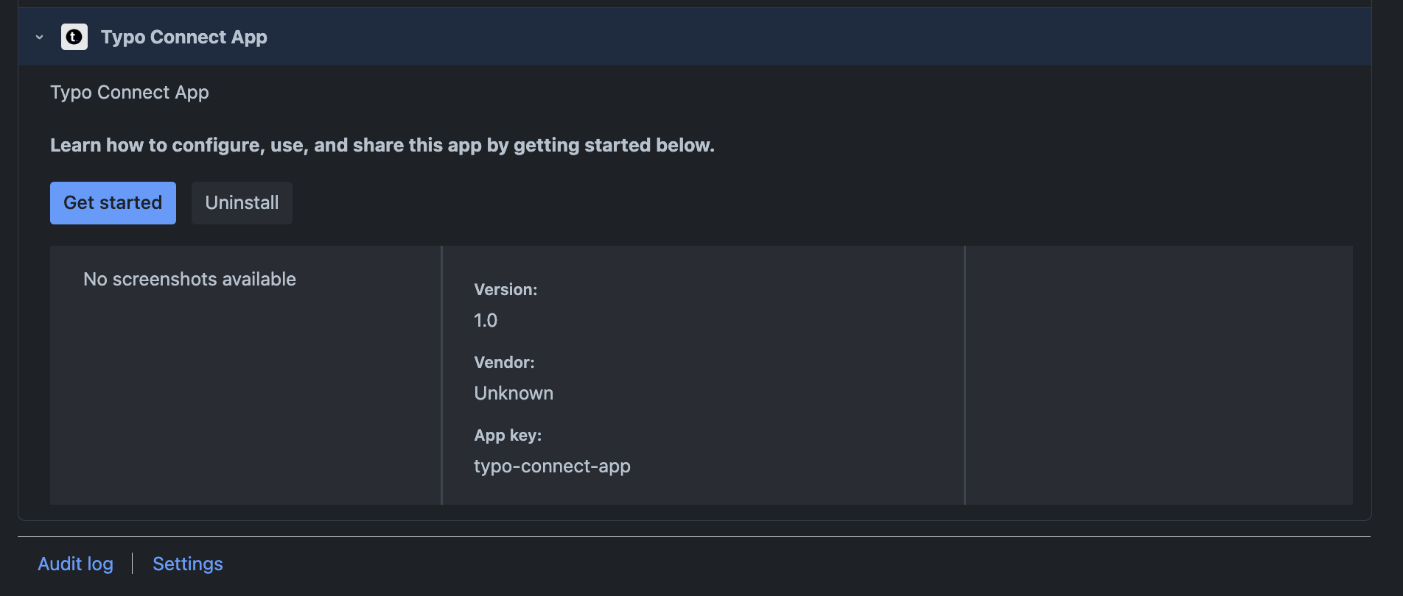Image resolution: width=1403 pixels, height=596 pixels.
Task: Open the Audit log link
Action: coord(76,564)
